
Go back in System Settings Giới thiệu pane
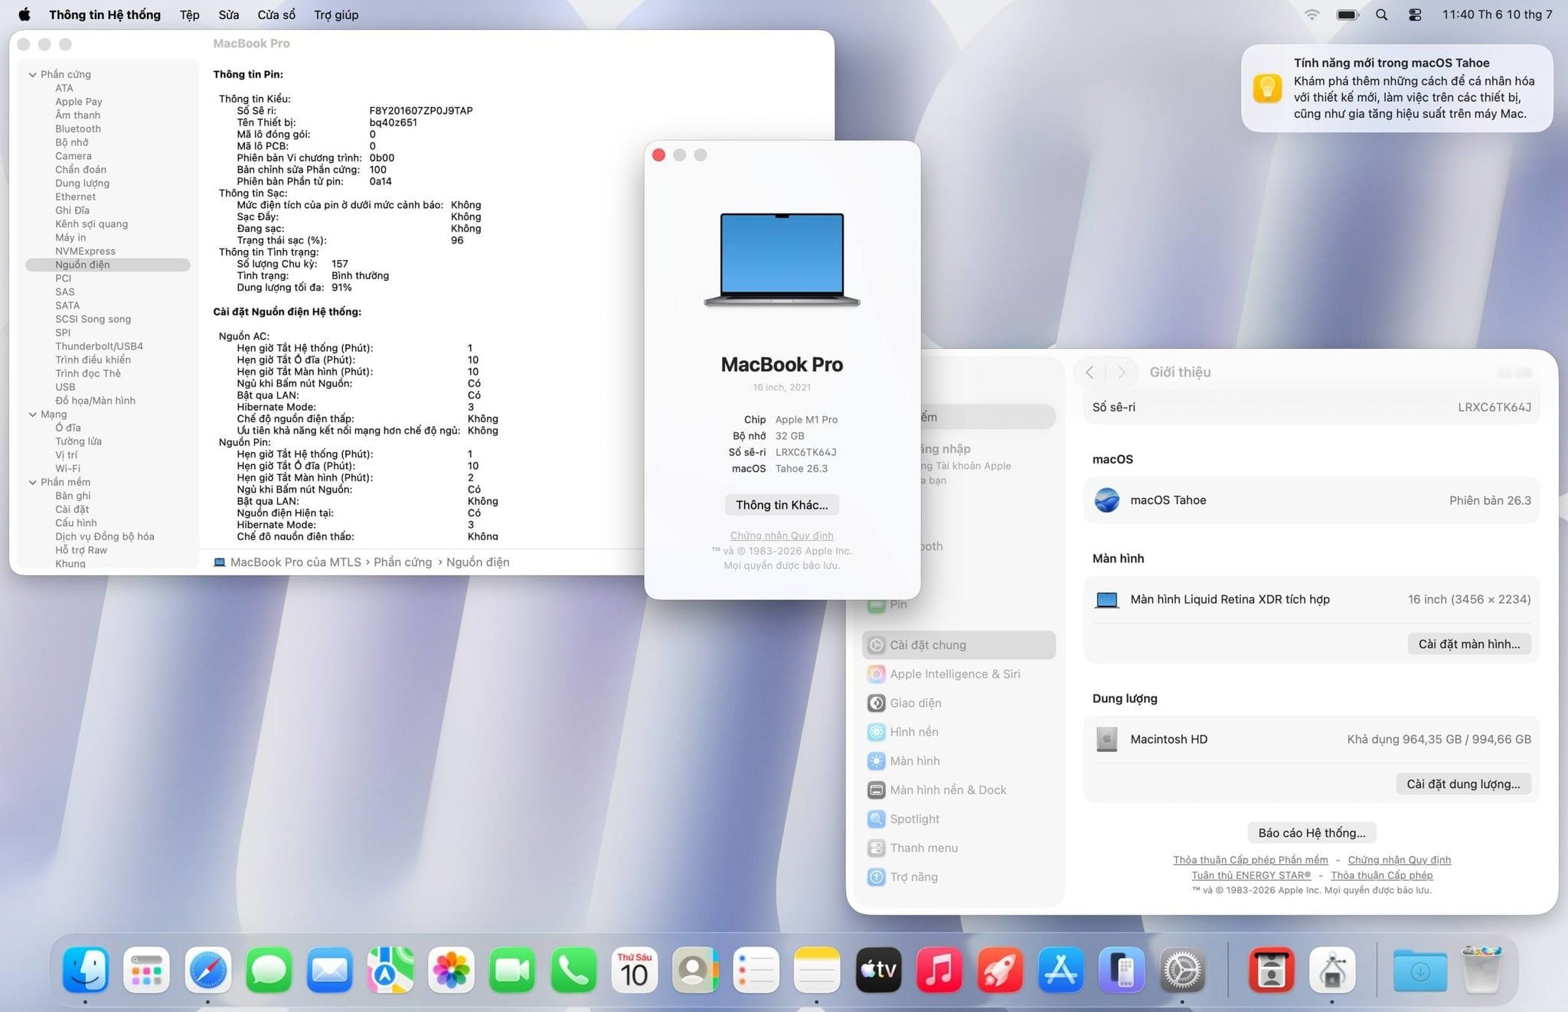tap(1089, 372)
